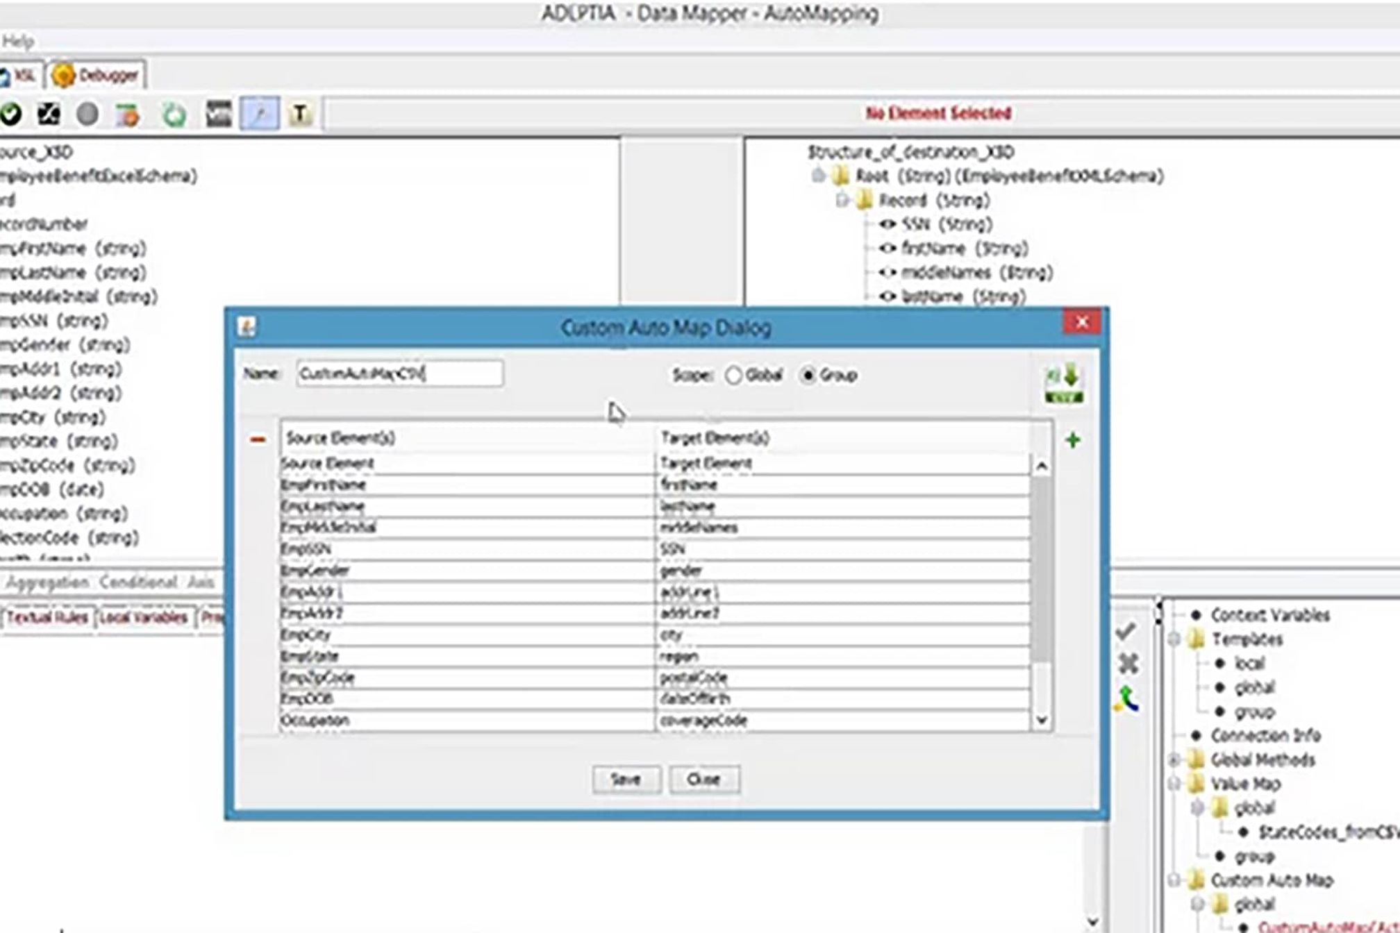Image resolution: width=1400 pixels, height=933 pixels.
Task: Expand the Global Methods folder
Action: (1174, 760)
